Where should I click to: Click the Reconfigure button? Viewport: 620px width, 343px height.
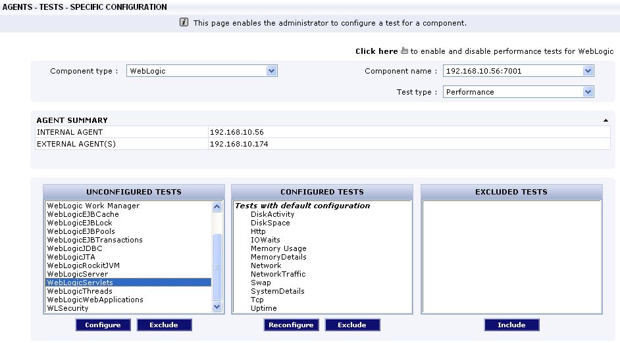[291, 325]
